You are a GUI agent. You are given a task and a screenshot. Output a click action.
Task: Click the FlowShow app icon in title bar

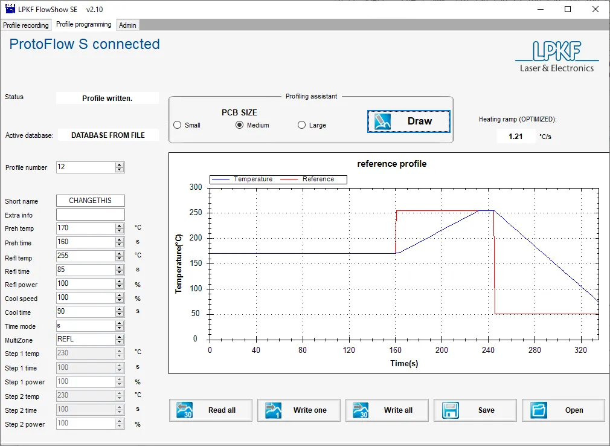pyautogui.click(x=10, y=9)
